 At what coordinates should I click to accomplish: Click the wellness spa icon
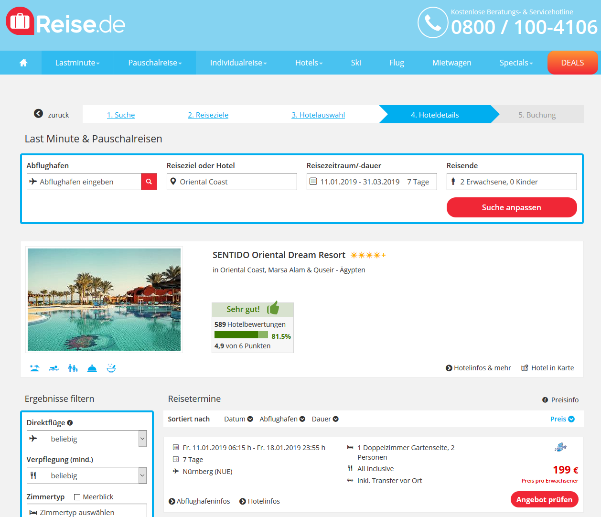[111, 368]
